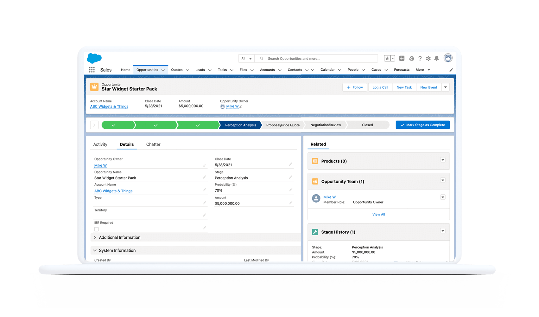Edit the Close Date field pencil
Image resolution: width=539 pixels, height=317 pixels.
click(290, 164)
